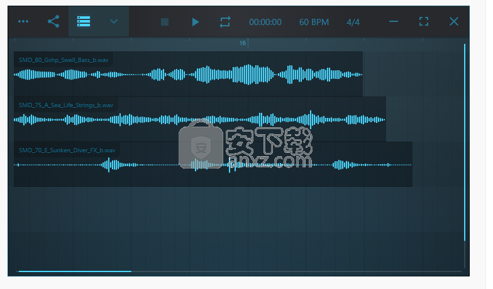
Task: Select the track list view icon
Action: (84, 21)
